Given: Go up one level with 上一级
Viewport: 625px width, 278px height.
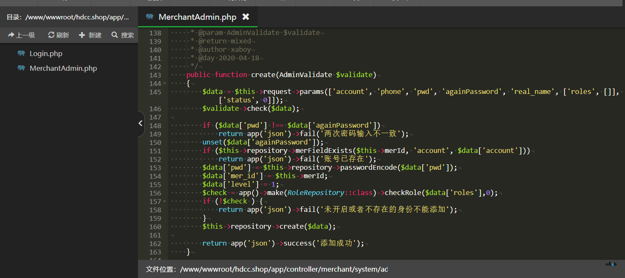Looking at the screenshot, I should tap(21, 35).
